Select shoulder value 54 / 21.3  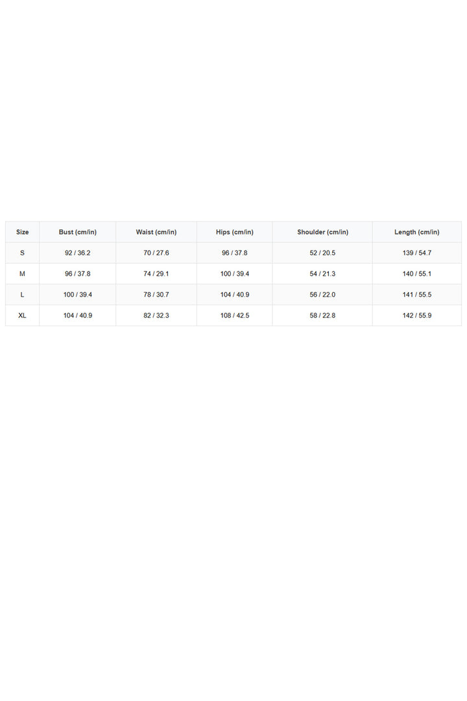pos(322,274)
